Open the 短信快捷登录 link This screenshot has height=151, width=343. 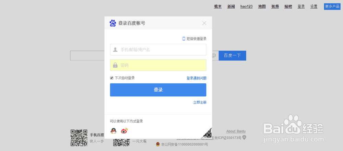(x=197, y=39)
